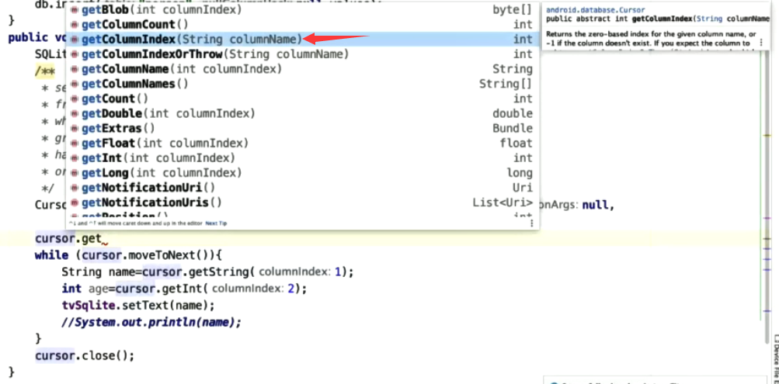The height and width of the screenshot is (384, 779).
Task: Click the Next Tip link
Action: [216, 223]
